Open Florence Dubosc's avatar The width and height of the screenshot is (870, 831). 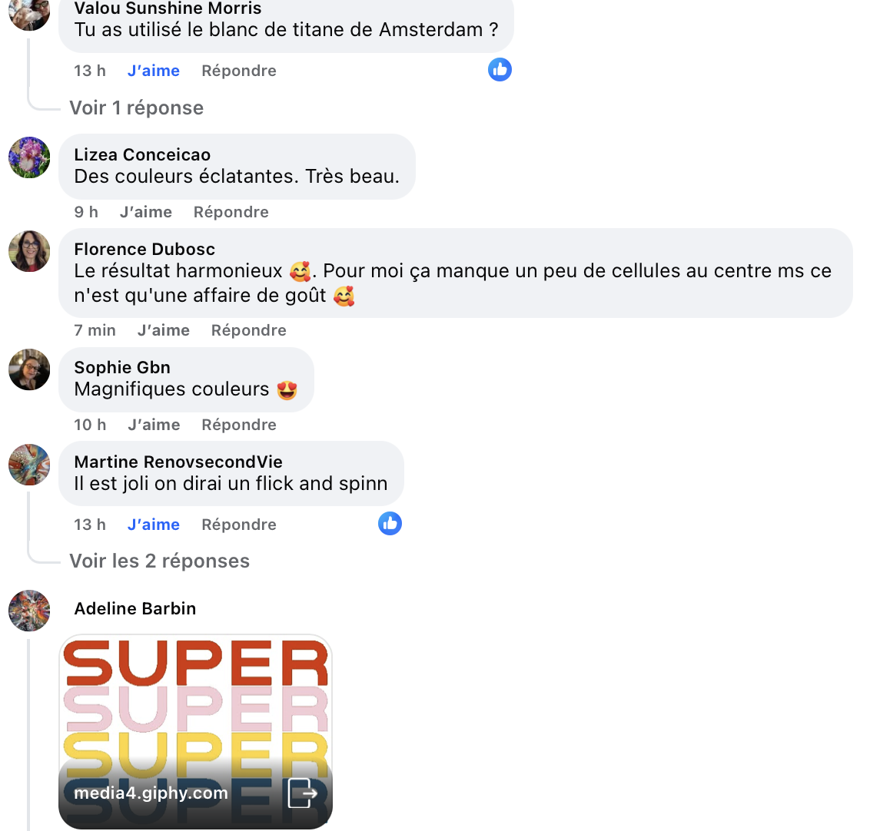point(29,251)
